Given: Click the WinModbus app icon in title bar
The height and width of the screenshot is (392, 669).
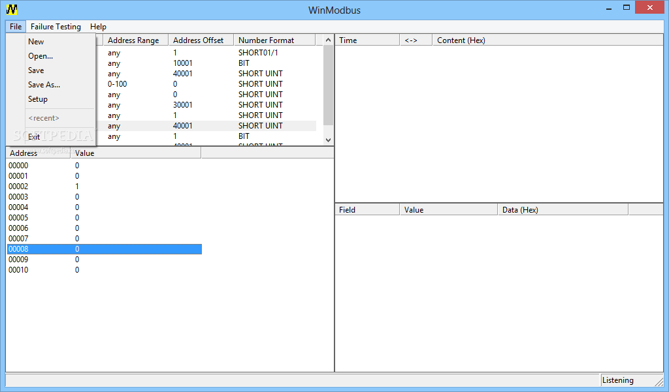Looking at the screenshot, I should (x=12, y=9).
